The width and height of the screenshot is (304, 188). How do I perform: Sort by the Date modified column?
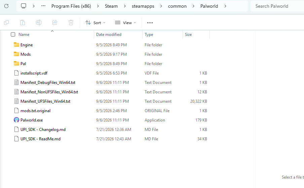tap(109, 35)
